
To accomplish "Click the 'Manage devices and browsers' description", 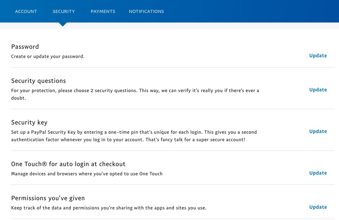I will pyautogui.click(x=87, y=174).
